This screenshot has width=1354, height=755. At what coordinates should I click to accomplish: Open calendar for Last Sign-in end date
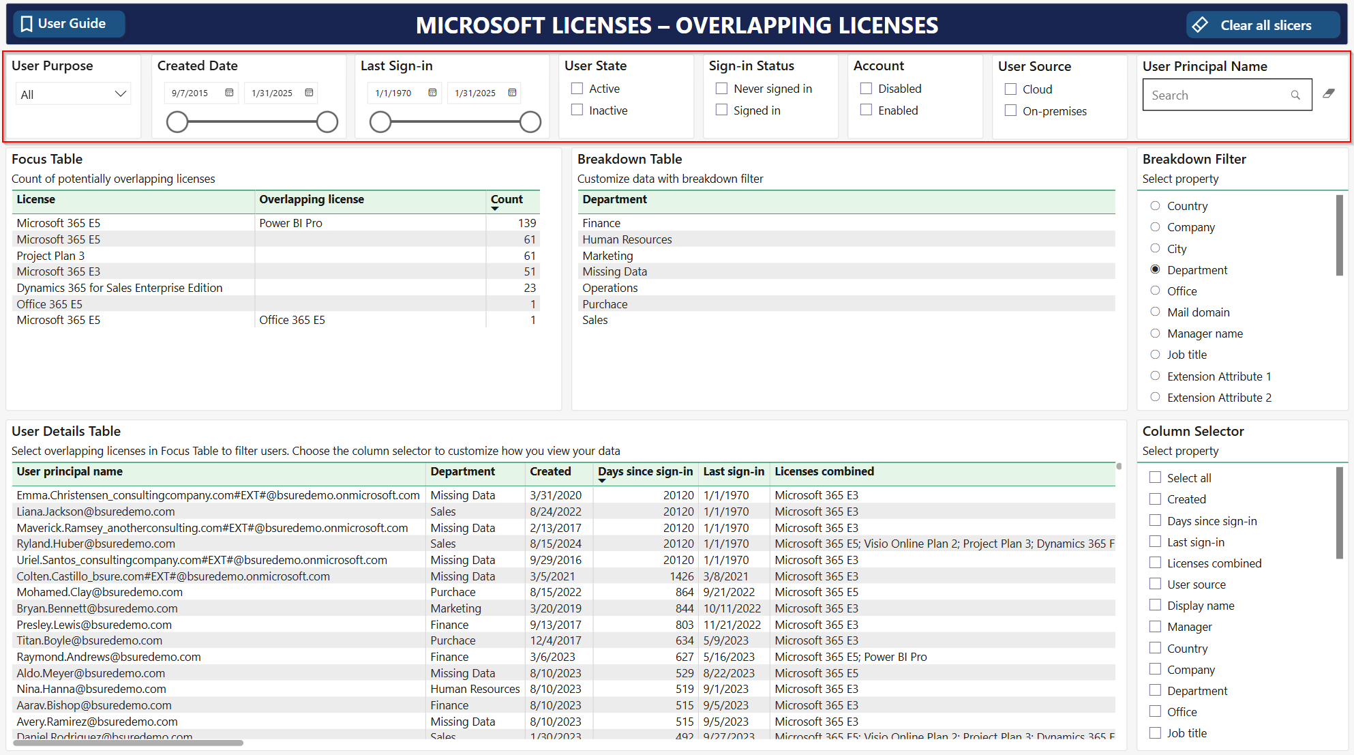point(512,93)
